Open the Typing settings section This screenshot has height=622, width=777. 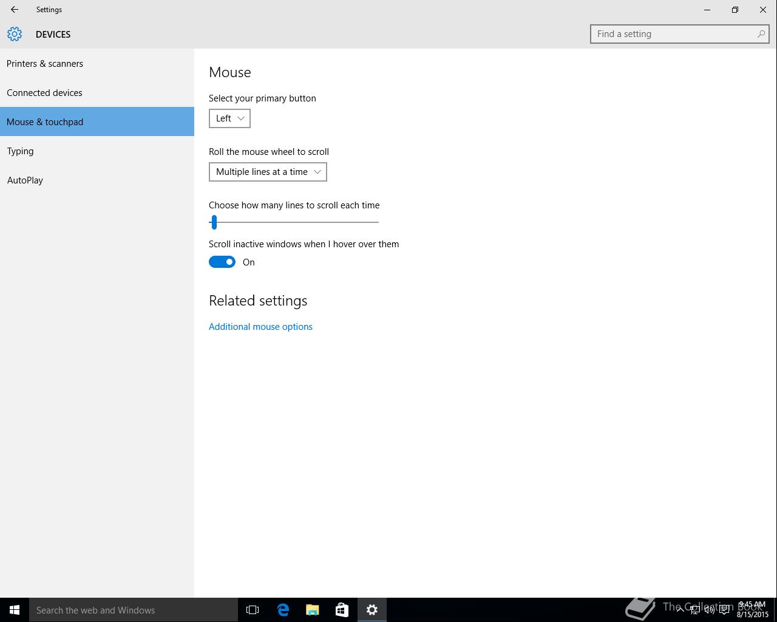pyautogui.click(x=20, y=151)
